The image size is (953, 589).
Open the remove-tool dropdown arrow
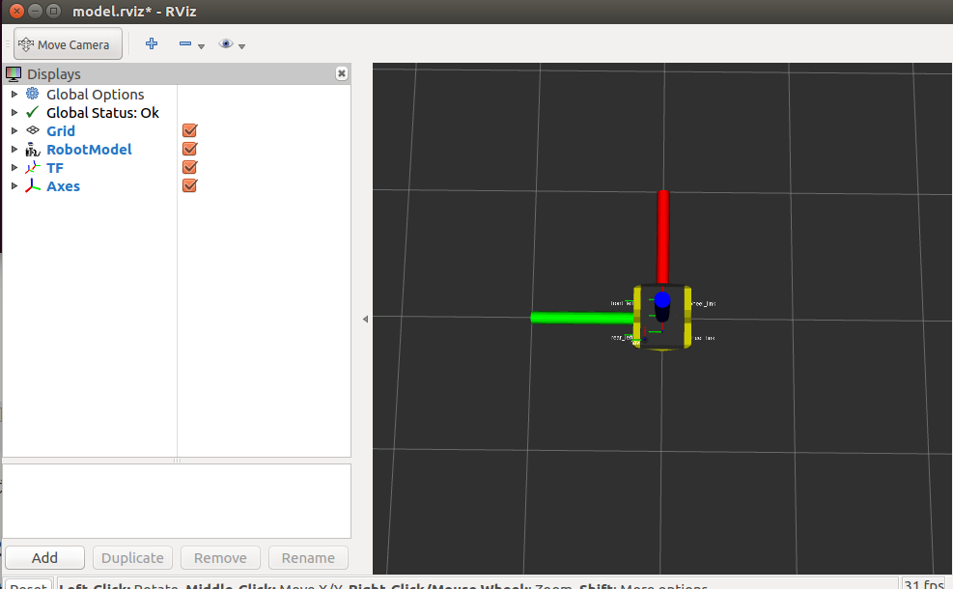click(x=201, y=46)
